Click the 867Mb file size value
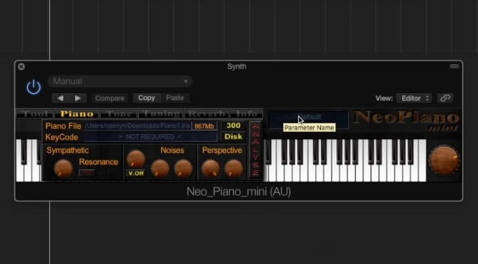The width and height of the screenshot is (478, 264). coord(204,125)
